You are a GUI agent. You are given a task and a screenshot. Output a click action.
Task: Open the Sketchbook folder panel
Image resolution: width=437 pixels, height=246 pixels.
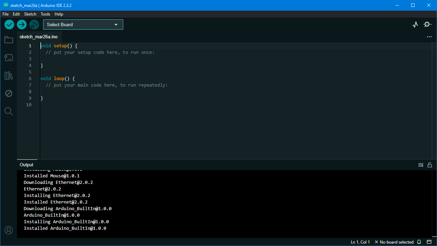click(x=9, y=40)
